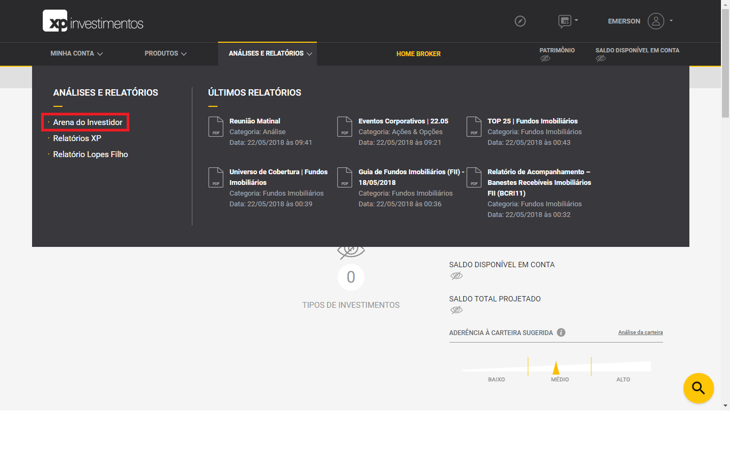Viewport: 730px width, 466px height.
Task: Open Eventos Corporativos | 22.05 report
Action: [x=403, y=121]
